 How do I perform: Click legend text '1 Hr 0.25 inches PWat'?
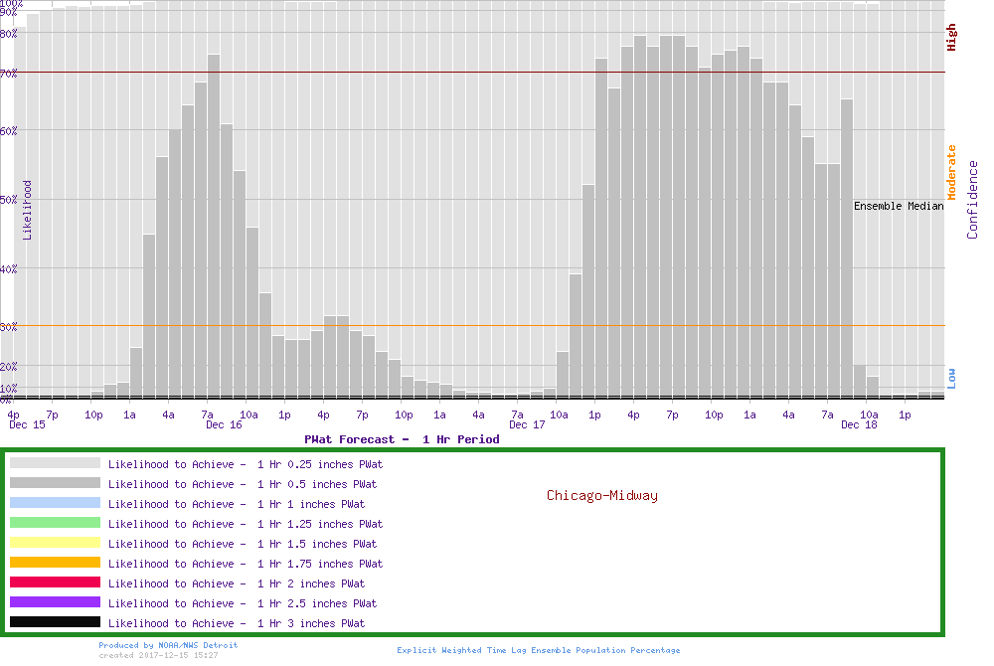click(320, 464)
